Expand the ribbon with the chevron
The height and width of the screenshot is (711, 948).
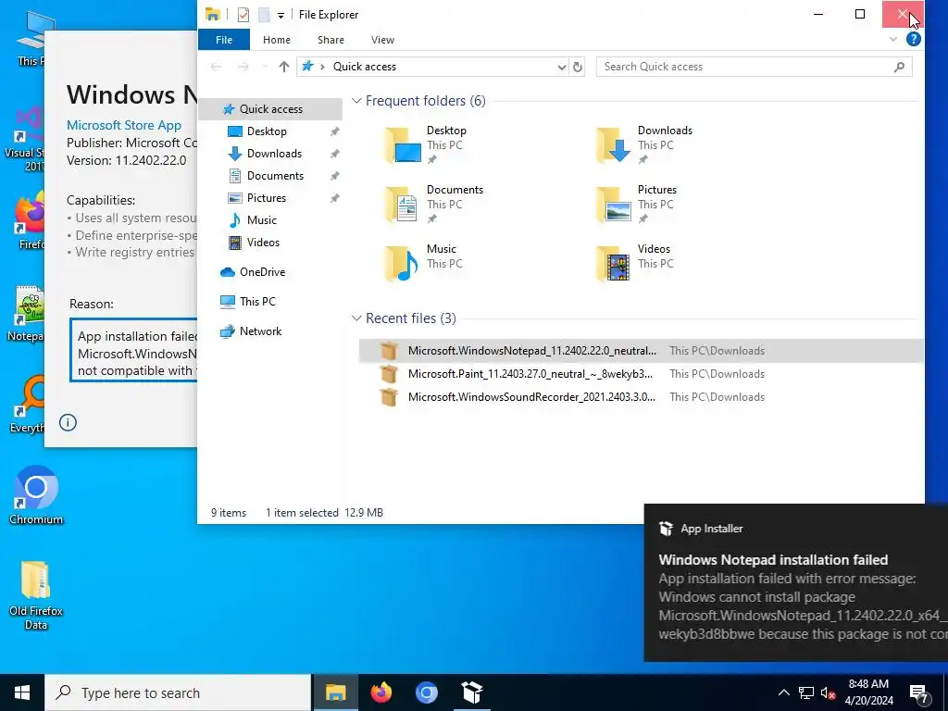pos(893,40)
